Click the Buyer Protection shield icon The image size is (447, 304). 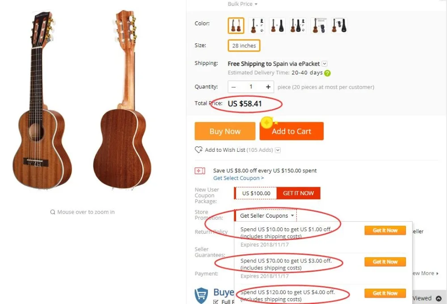pos(202,295)
